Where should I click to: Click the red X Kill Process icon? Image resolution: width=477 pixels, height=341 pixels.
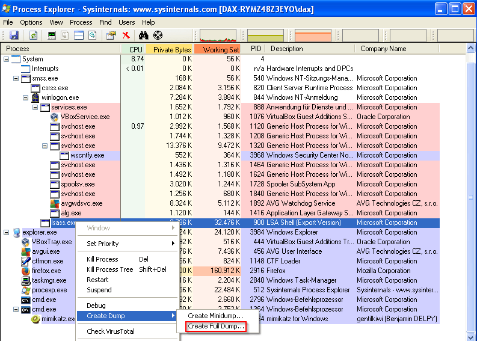pyautogui.click(x=126, y=35)
